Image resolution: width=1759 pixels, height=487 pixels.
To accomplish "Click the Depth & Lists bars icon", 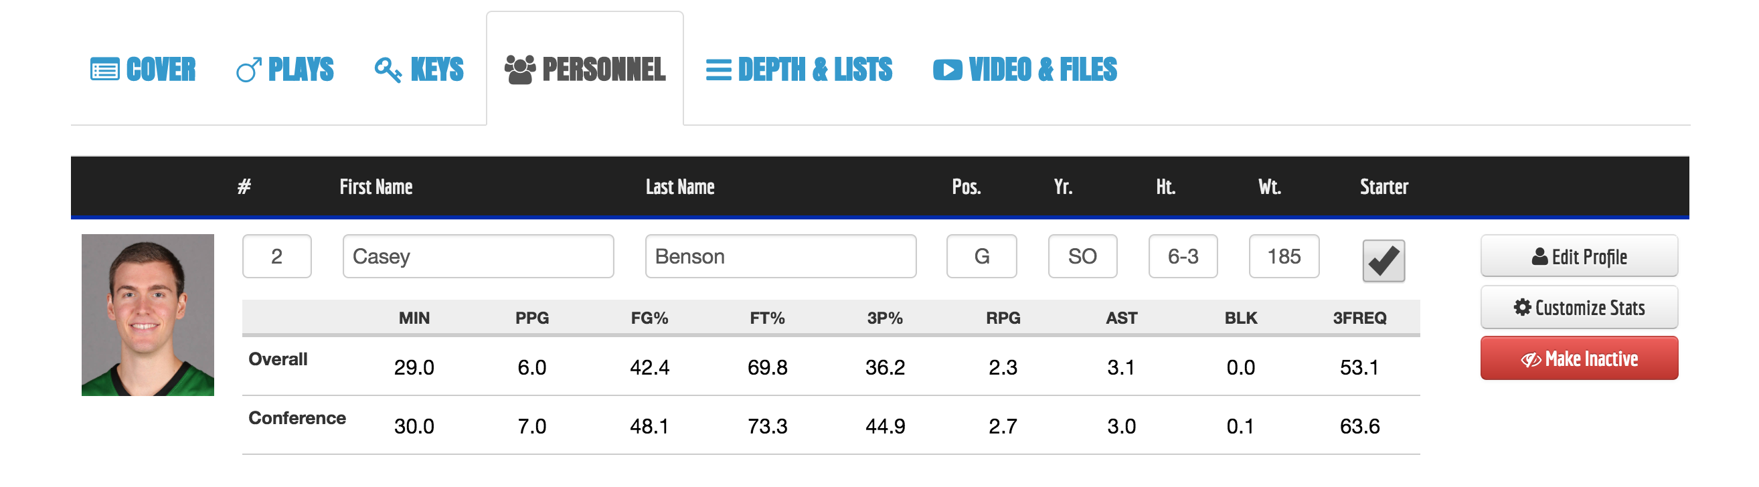I will coord(718,70).
